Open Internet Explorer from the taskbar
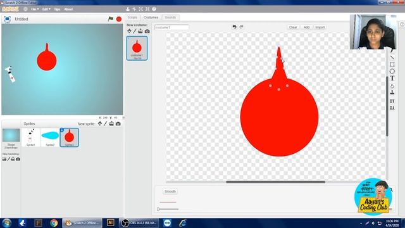Screen dimensions: 405x228 pyautogui.click(x=183, y=223)
